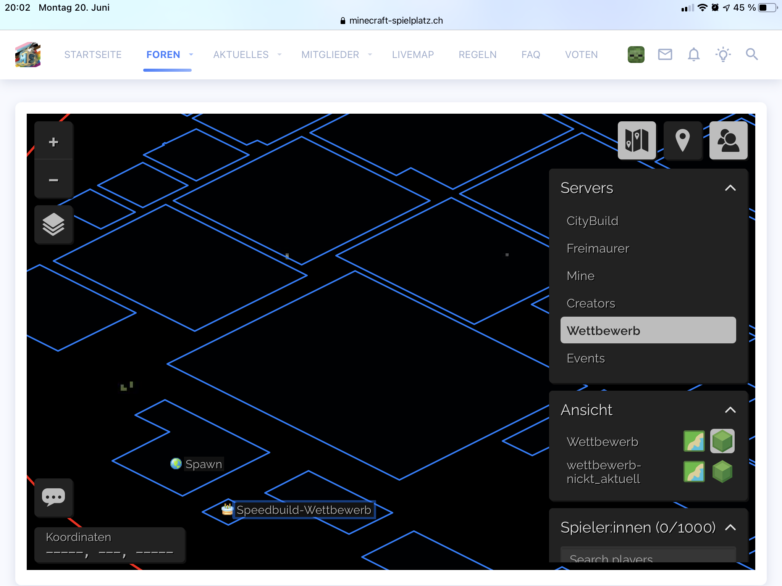Collapse the Servers section
782x586 pixels.
tap(730, 188)
